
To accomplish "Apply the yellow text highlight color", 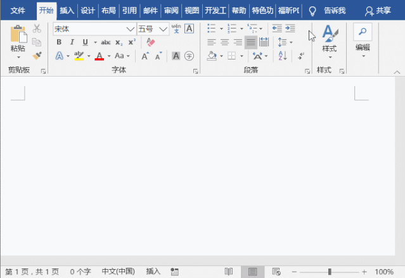I will coord(79,56).
